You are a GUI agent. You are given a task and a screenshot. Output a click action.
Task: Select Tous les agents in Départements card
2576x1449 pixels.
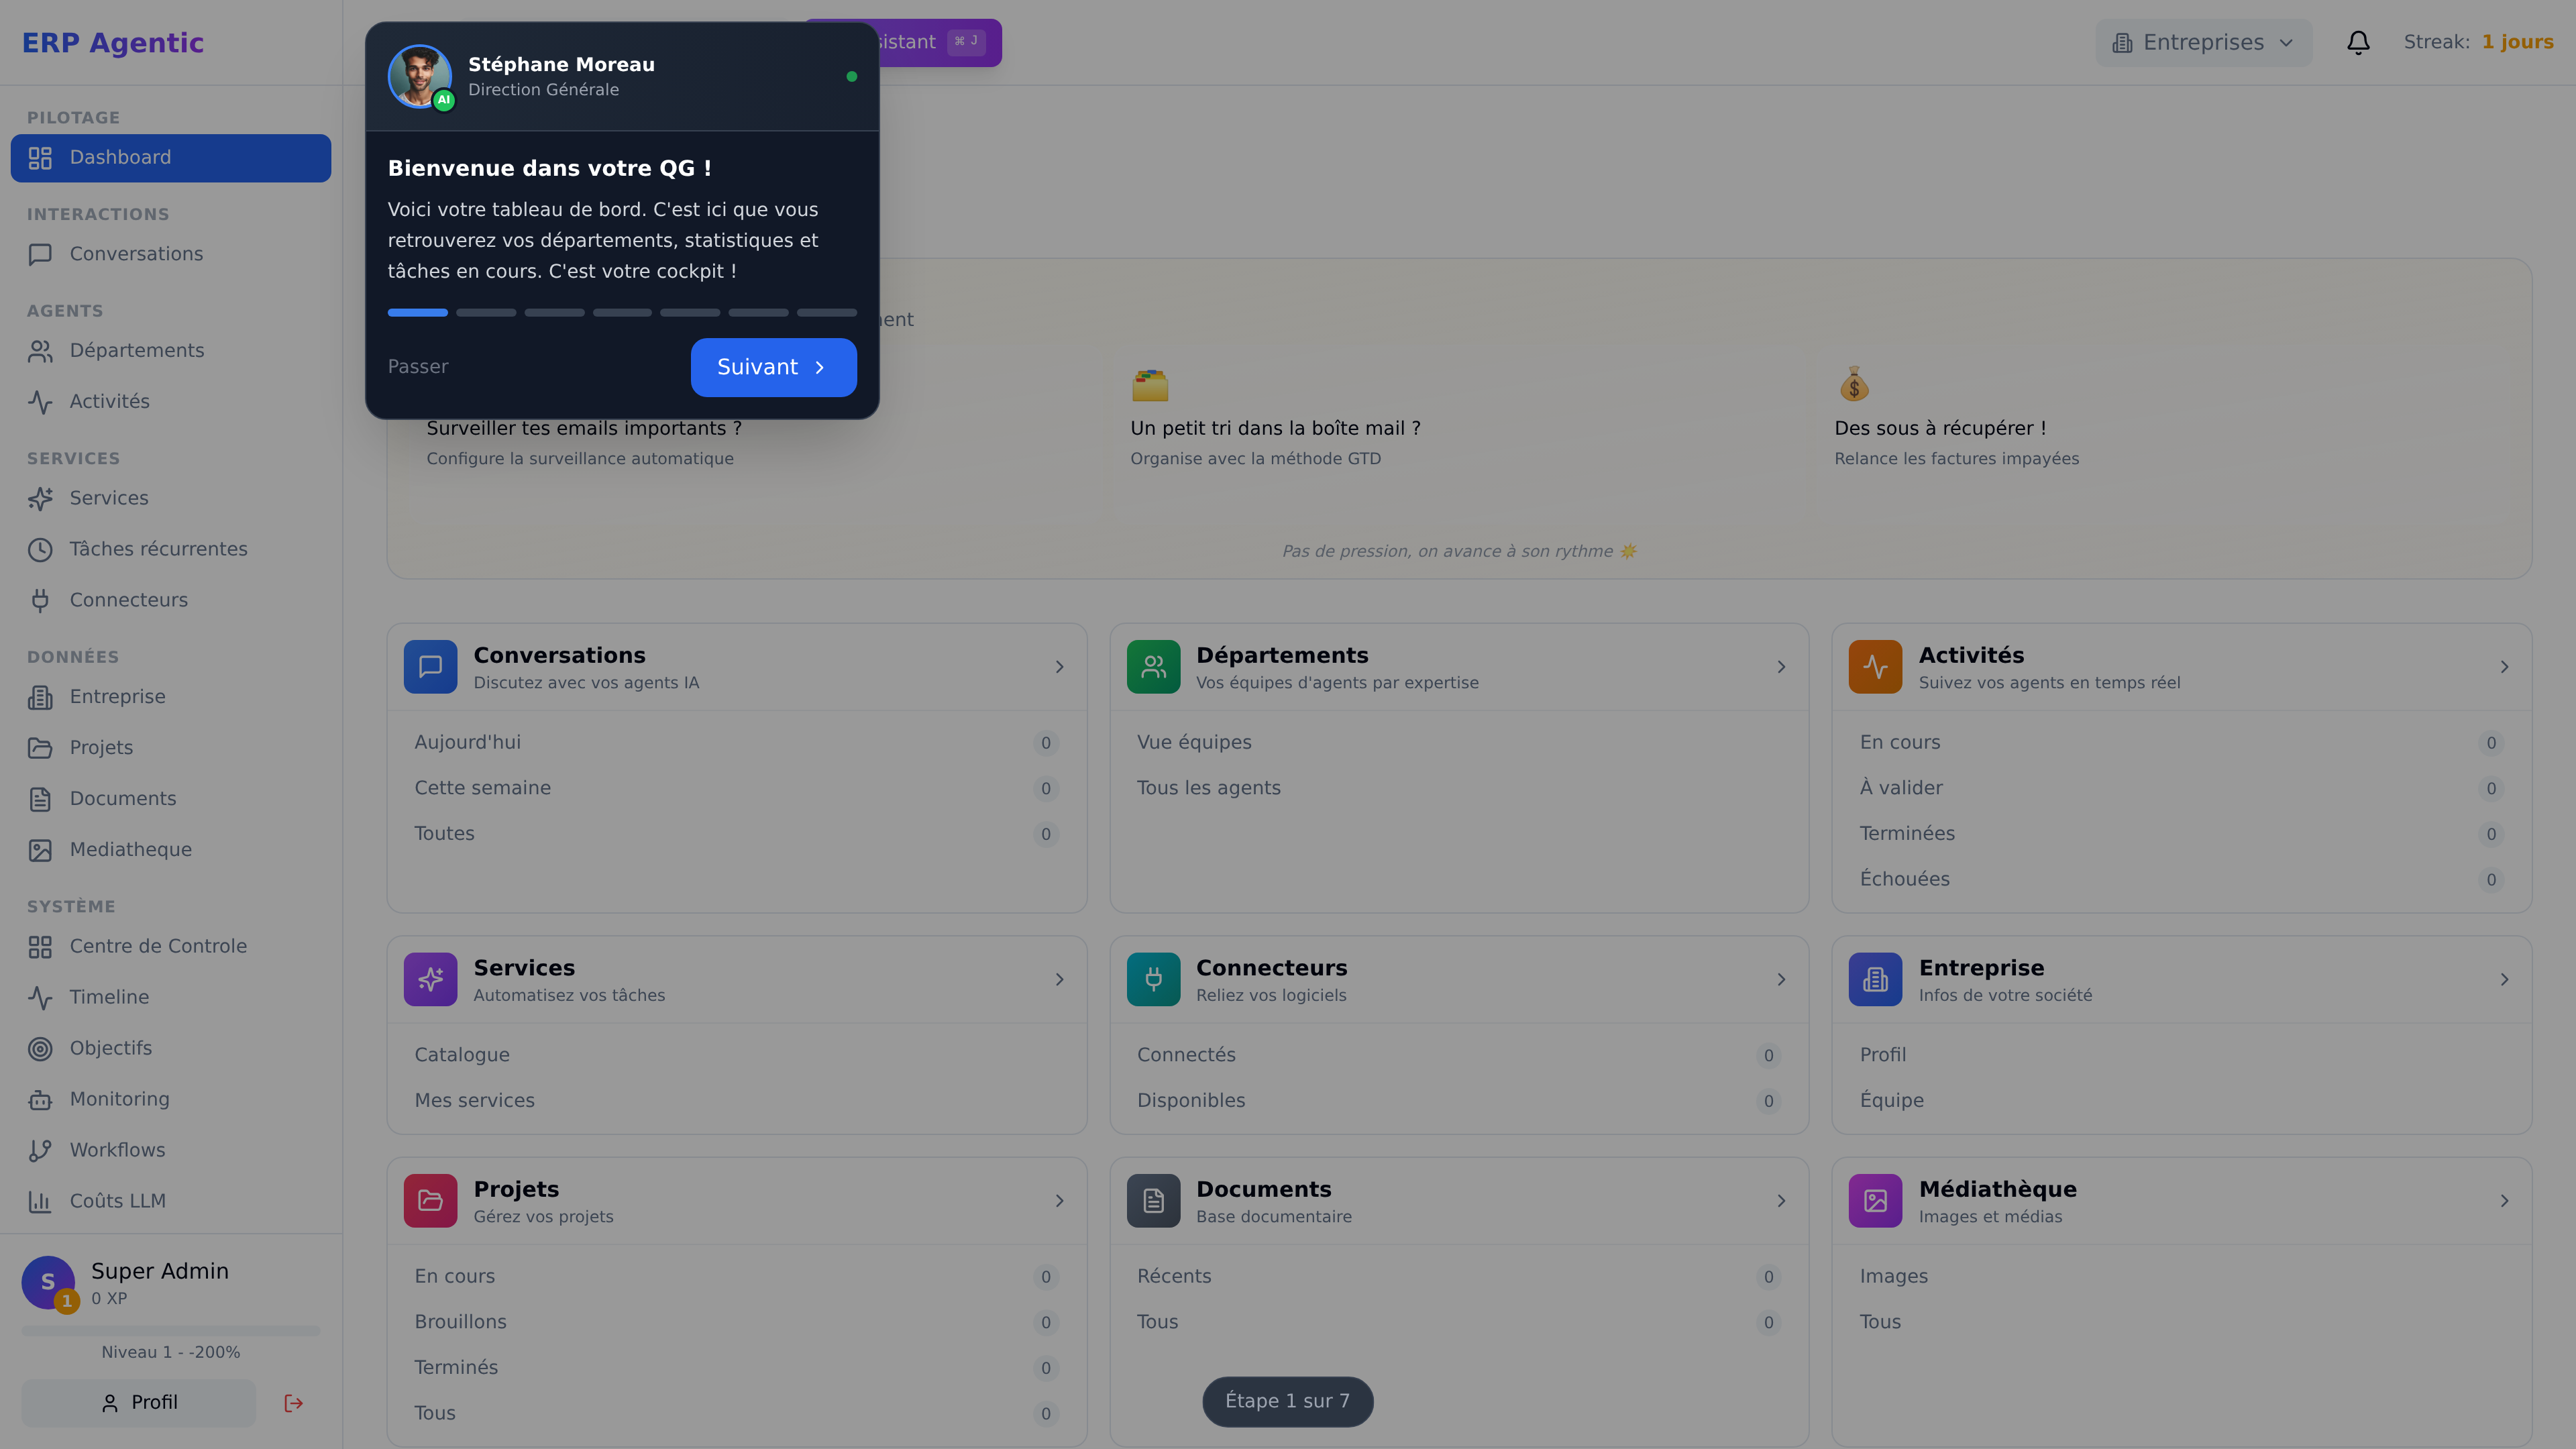(x=1208, y=787)
